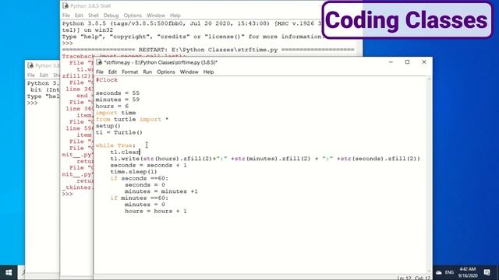Click the 'if seconds ==60:' line

tap(139, 178)
